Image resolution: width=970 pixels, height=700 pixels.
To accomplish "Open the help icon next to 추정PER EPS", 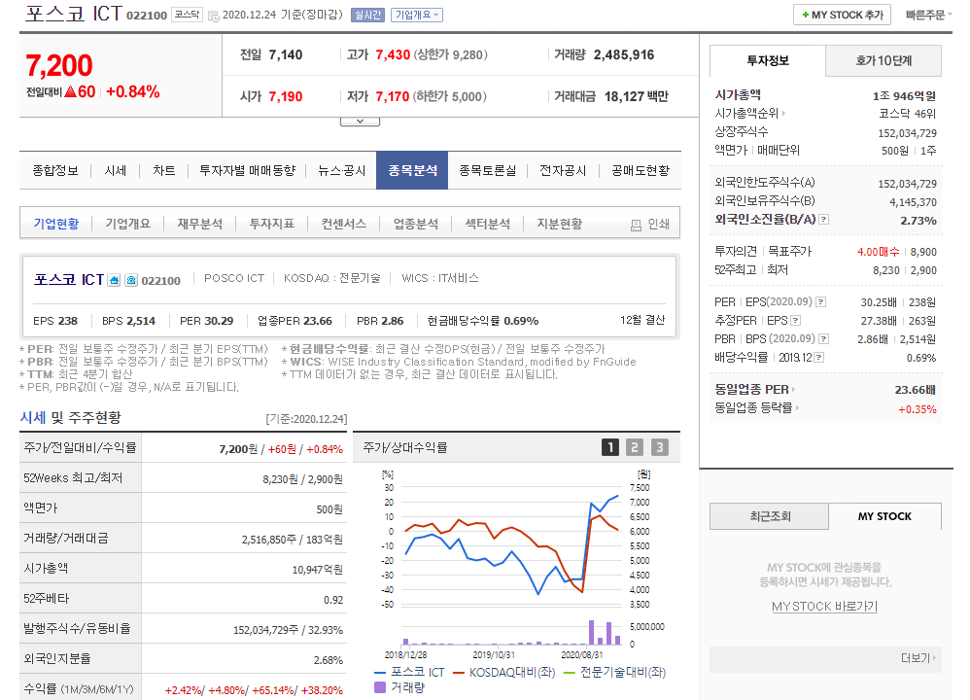I will (x=796, y=321).
